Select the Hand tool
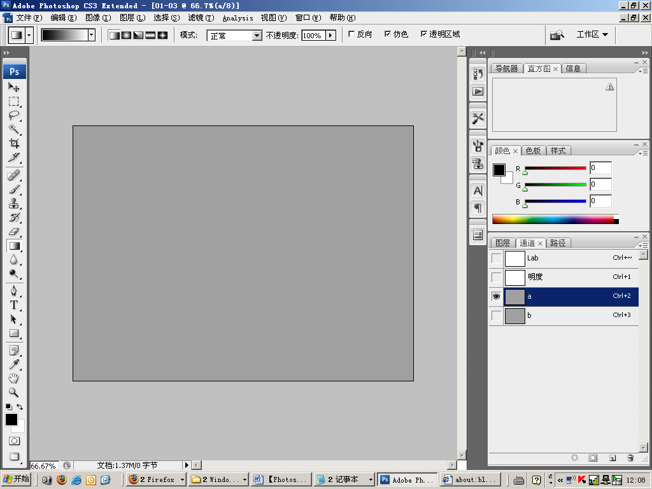652x489 pixels. point(14,378)
